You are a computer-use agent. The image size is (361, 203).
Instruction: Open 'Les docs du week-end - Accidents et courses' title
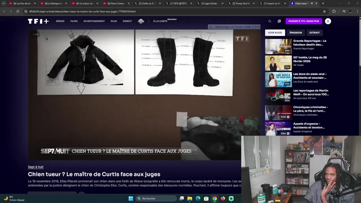click(310, 76)
